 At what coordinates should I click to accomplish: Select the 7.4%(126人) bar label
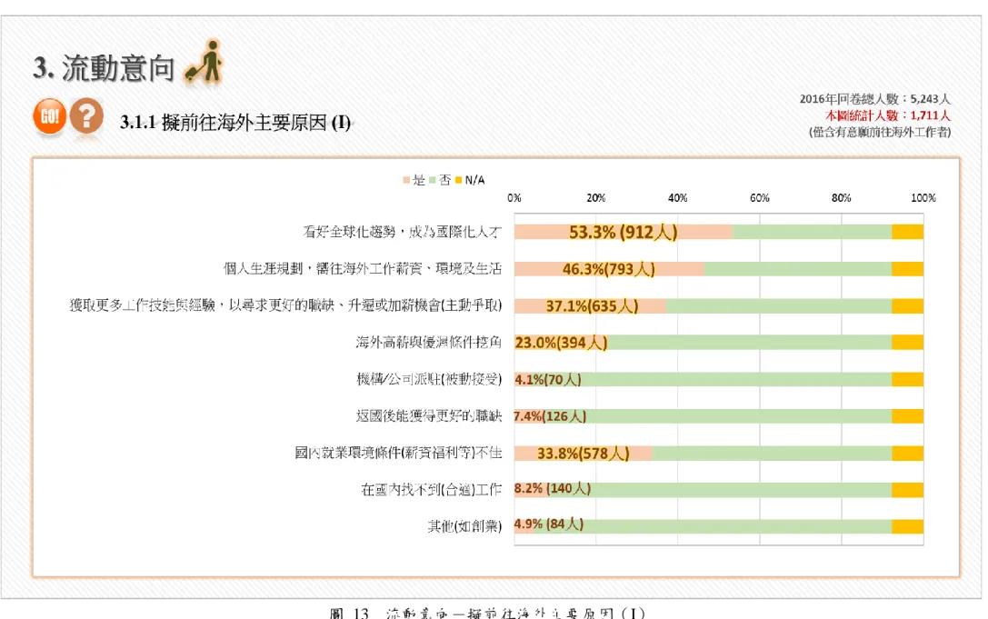coord(550,416)
